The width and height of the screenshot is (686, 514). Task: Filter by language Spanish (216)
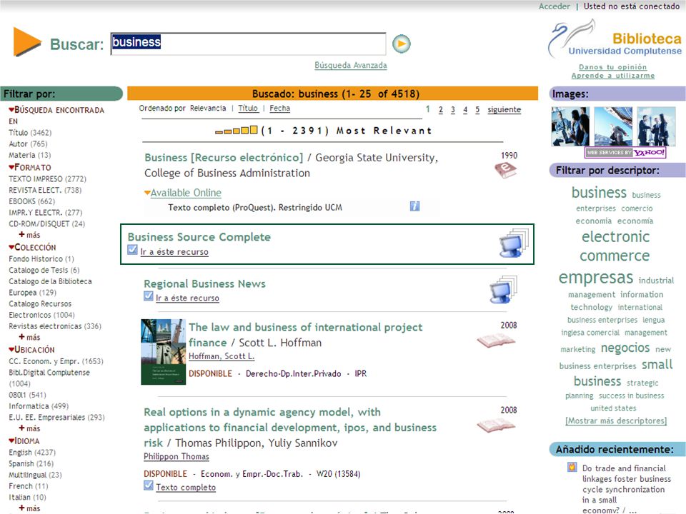tap(31, 463)
